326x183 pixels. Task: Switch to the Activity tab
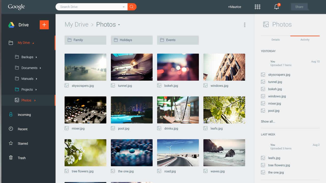tap(305, 40)
